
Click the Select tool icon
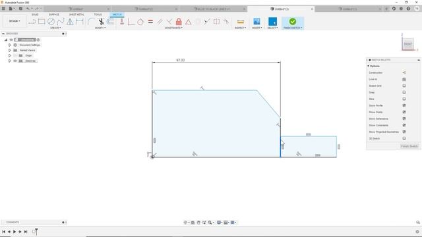[x=272, y=22]
